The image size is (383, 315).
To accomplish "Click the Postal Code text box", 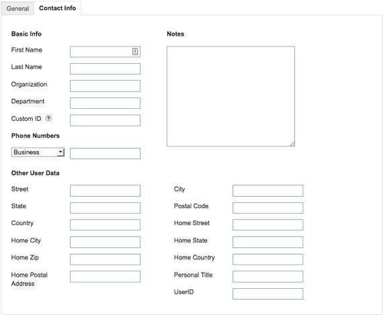I will (x=268, y=208).
